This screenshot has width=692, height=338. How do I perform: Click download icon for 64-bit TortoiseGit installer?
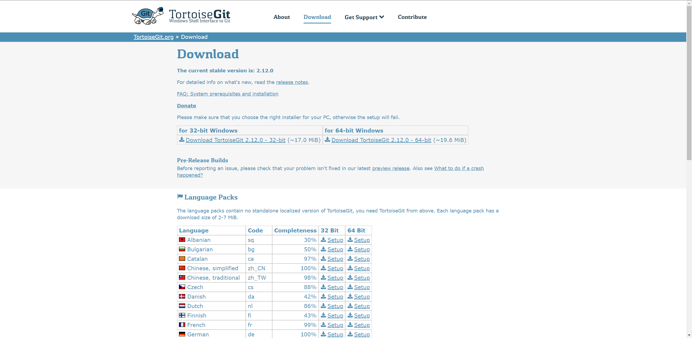tap(328, 140)
